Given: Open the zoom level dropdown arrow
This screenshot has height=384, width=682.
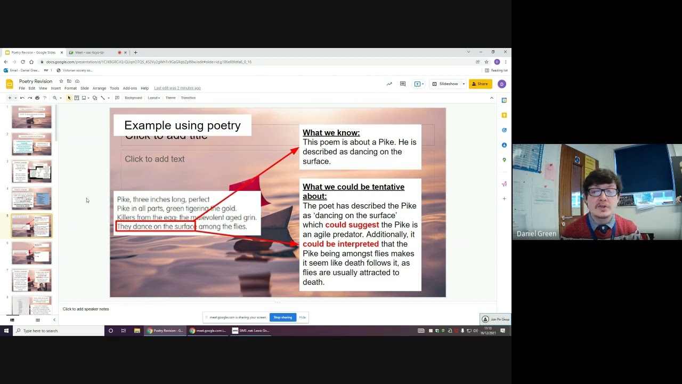Looking at the screenshot, I should 60,98.
